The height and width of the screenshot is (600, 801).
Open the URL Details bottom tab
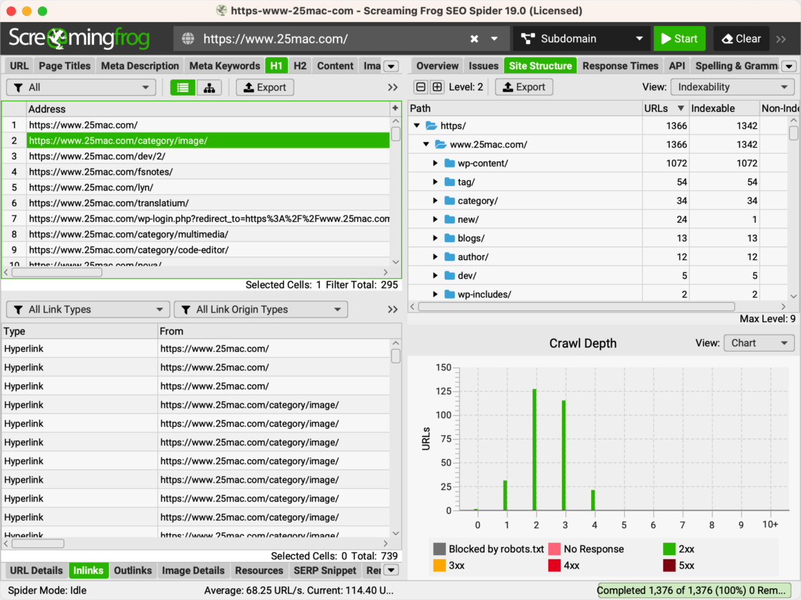[x=37, y=570]
